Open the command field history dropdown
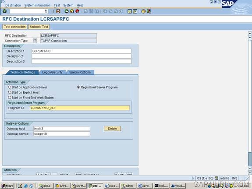The height and width of the screenshot is (189, 252). click(x=46, y=11)
